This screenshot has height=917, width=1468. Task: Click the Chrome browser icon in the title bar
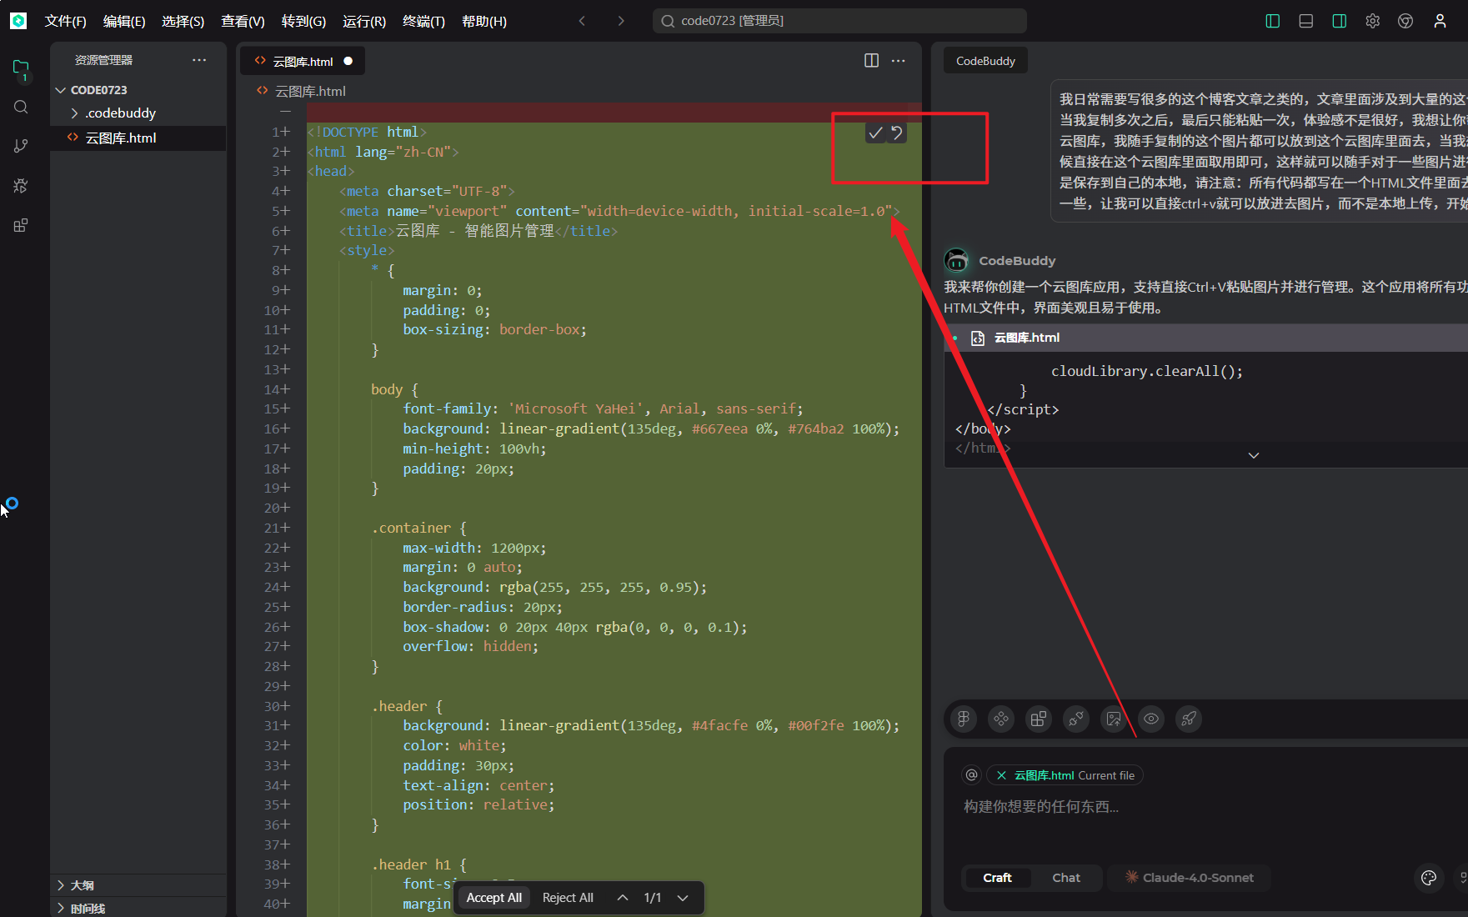coord(1405,21)
